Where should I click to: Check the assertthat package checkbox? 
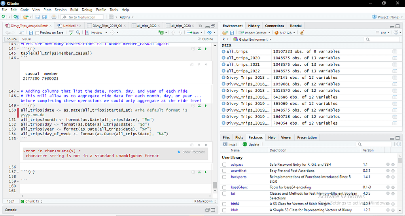click(x=224, y=171)
